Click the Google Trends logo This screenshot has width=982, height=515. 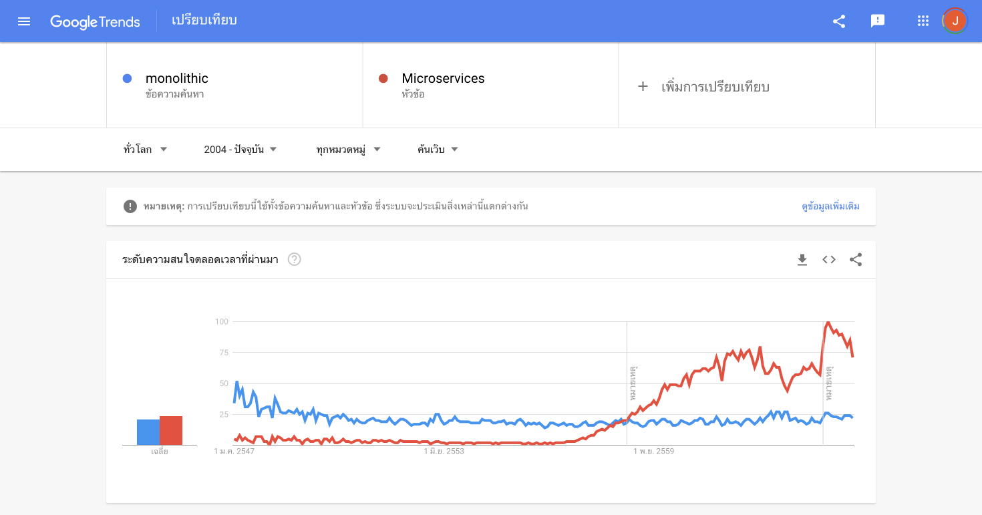[x=95, y=21]
